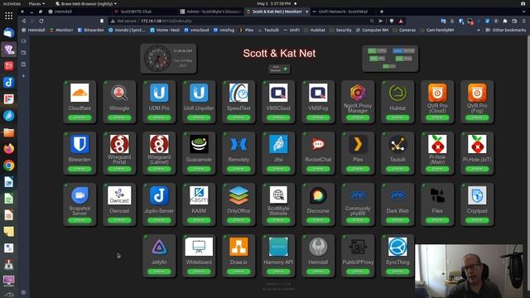Viewport: 530px width, 298px height.
Task: Open the Cloudflare service tile icon
Action: (79, 93)
